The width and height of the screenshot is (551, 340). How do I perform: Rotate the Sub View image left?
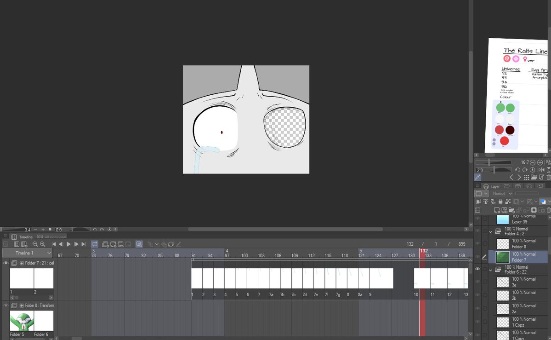517,170
